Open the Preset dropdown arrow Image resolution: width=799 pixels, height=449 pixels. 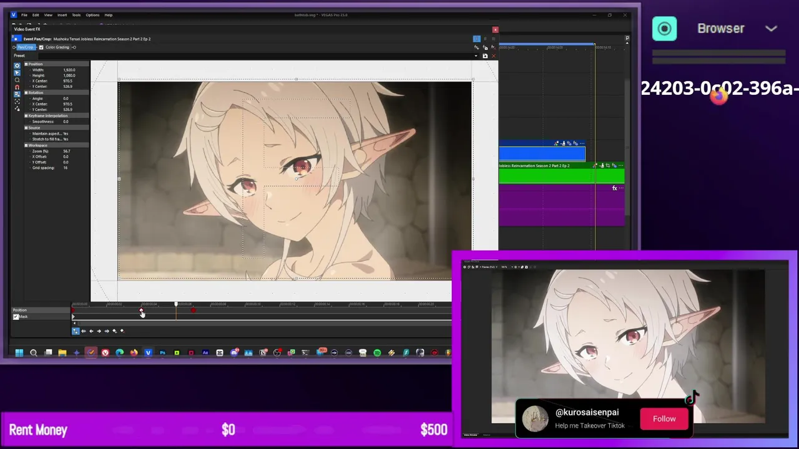point(476,56)
